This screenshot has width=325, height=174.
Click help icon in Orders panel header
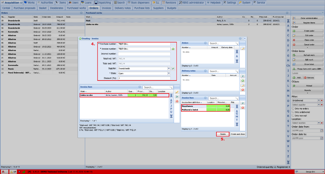coord(81,13)
